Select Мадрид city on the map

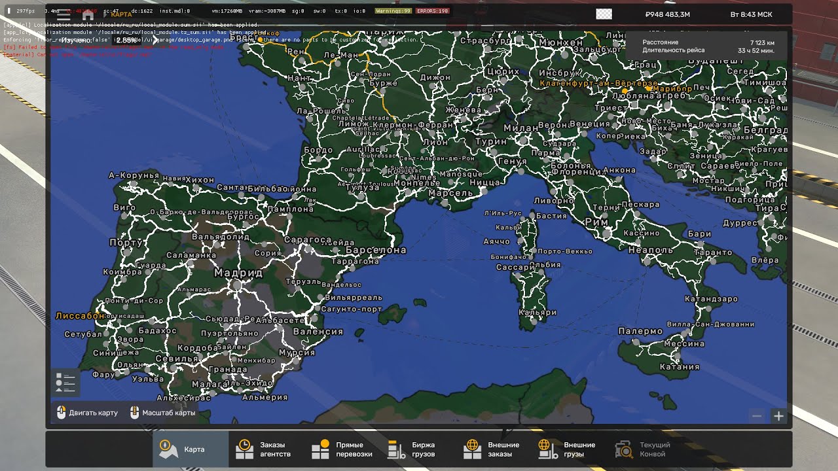click(238, 273)
